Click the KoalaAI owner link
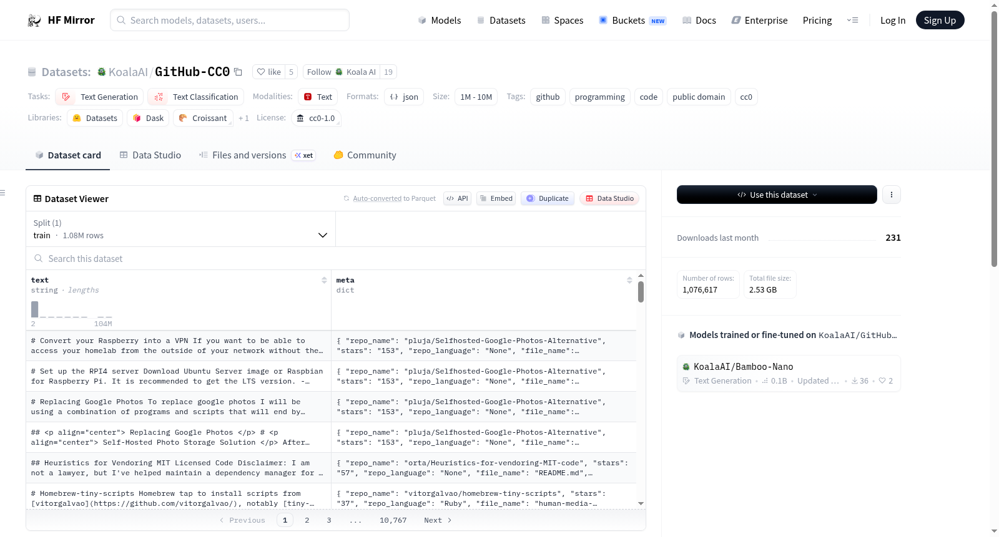Viewport: 999px width, 537px height. (x=128, y=72)
